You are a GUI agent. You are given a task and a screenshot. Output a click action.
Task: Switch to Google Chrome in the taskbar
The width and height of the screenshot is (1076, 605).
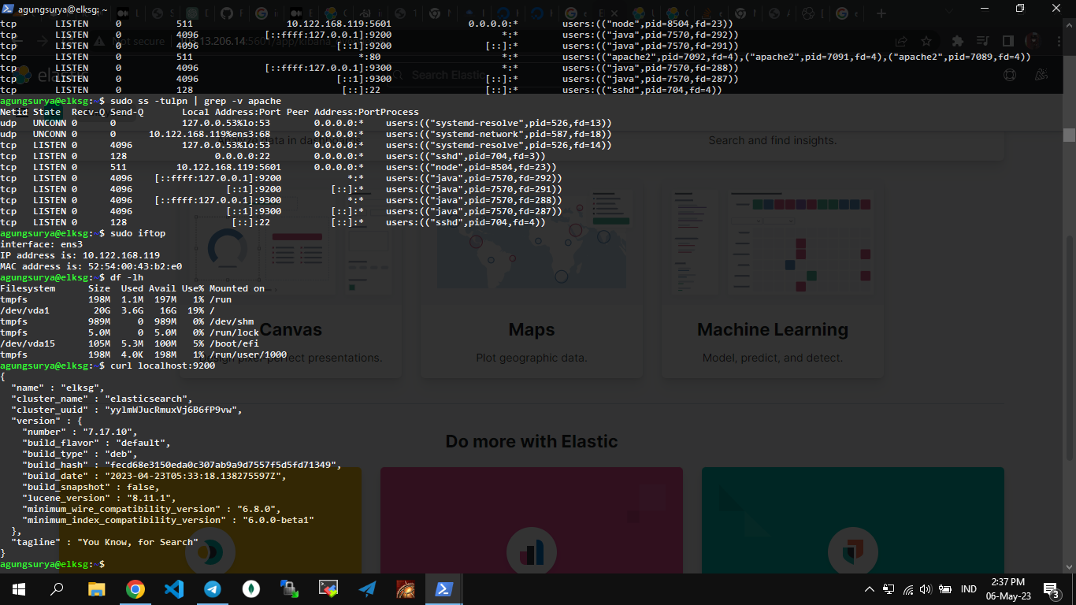(x=135, y=588)
